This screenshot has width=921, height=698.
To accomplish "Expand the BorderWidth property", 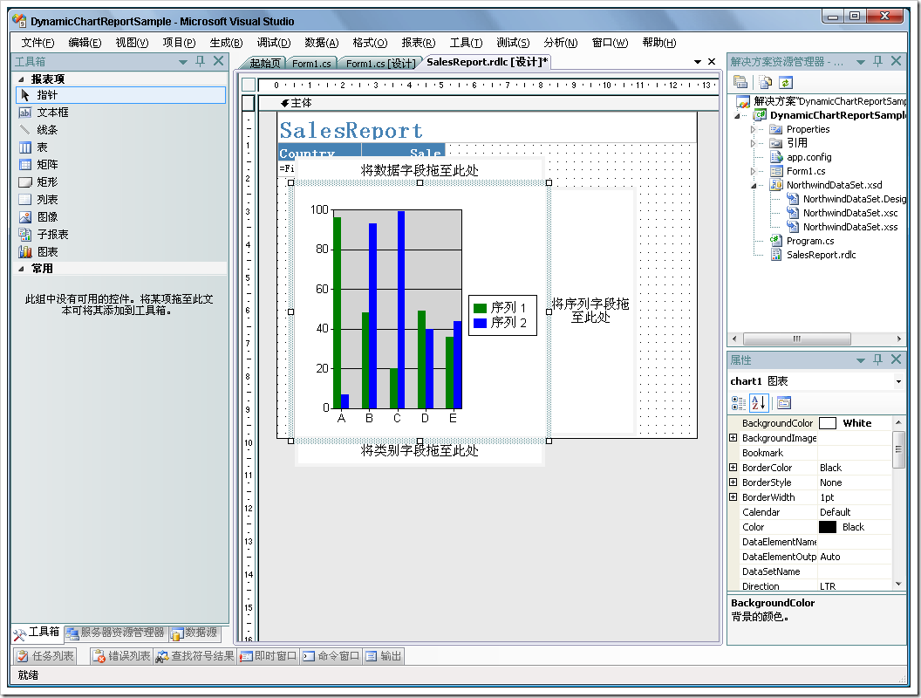I will pyautogui.click(x=733, y=497).
